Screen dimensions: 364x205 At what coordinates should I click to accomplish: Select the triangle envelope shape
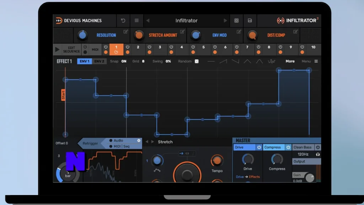[247, 61]
